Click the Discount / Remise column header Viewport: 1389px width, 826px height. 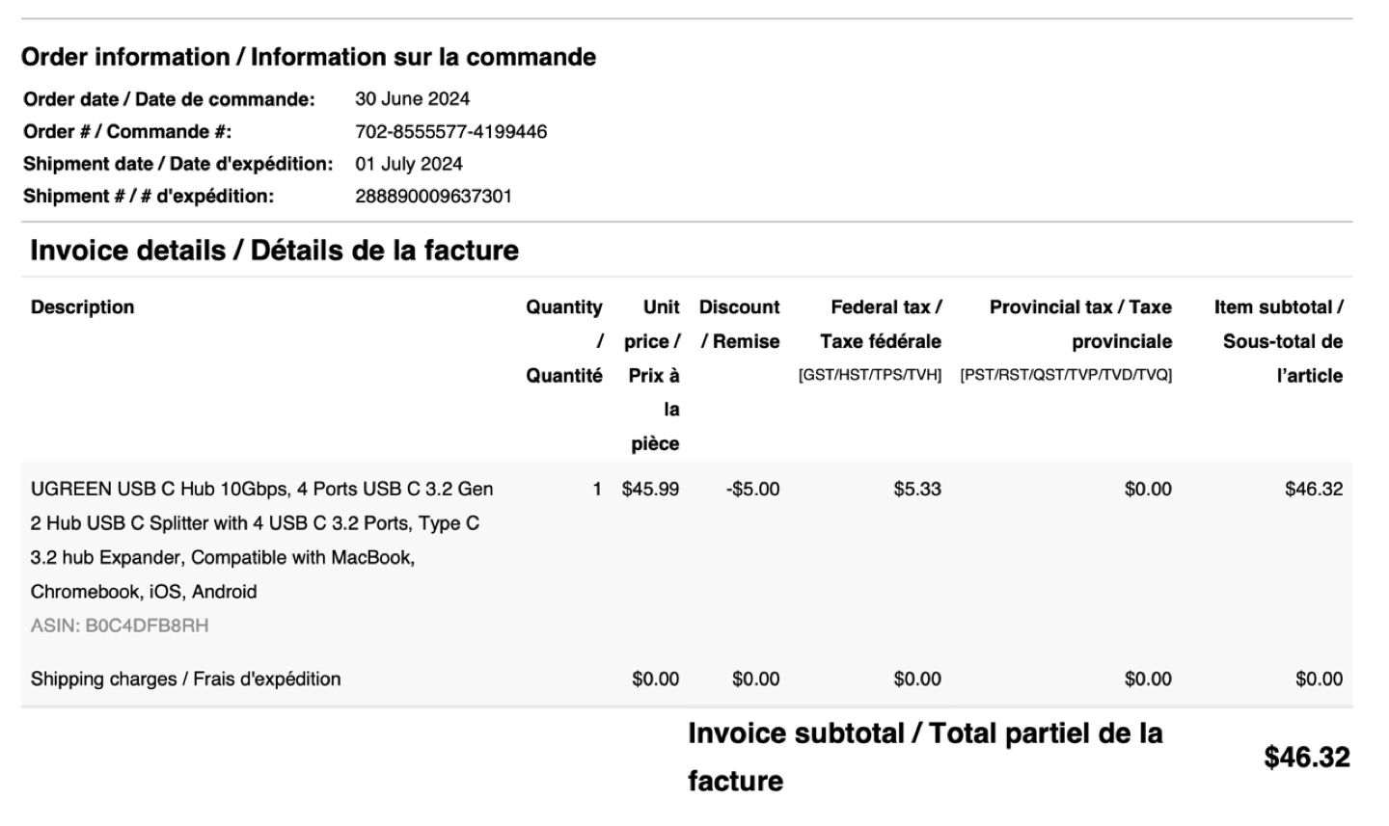click(x=739, y=324)
